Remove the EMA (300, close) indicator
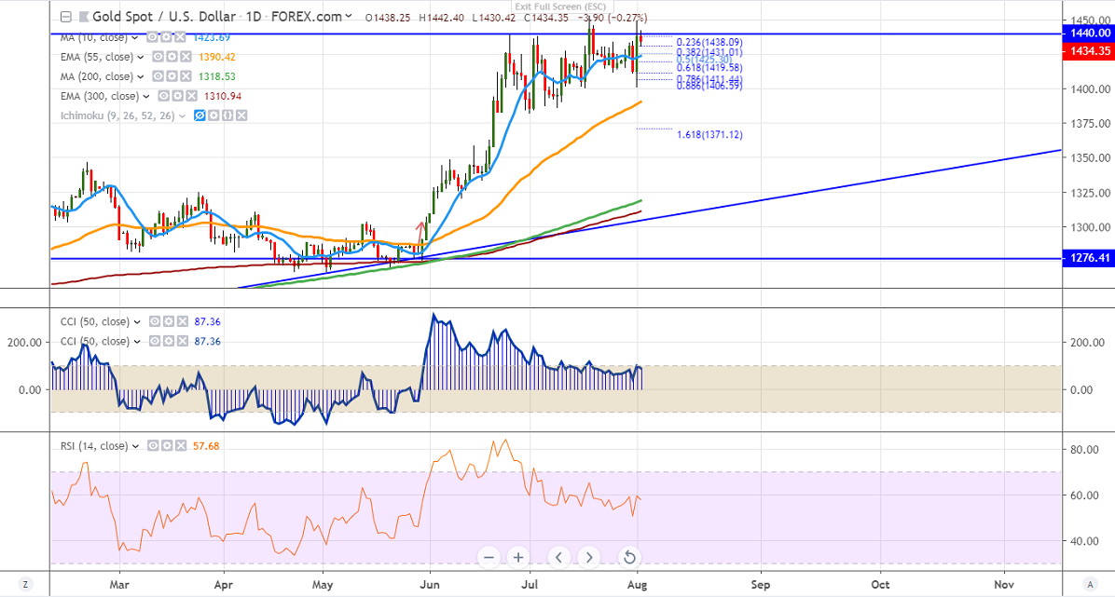1115x597 pixels. click(x=190, y=96)
